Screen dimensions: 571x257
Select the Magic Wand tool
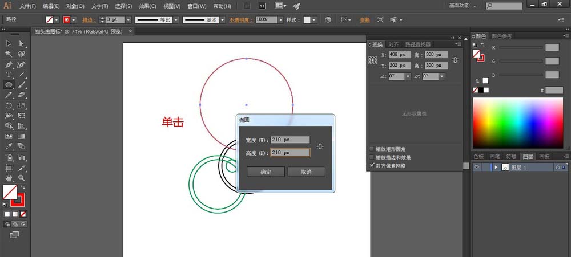click(9, 54)
